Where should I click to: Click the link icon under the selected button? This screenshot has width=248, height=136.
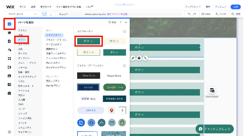click(133, 58)
